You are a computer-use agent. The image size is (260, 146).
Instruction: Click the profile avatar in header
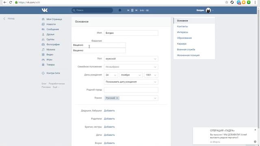[x=208, y=10]
